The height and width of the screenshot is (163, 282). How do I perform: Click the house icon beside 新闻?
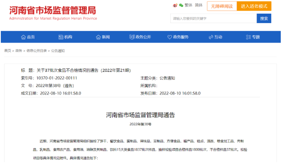(98, 37)
